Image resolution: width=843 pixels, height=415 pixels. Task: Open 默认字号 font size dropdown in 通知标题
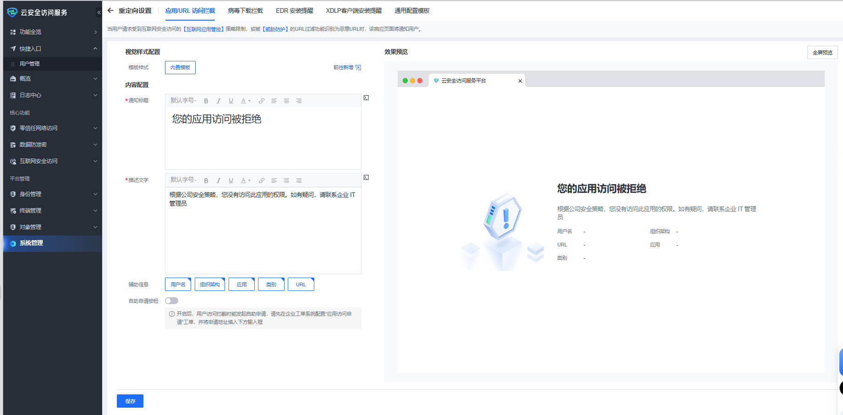coord(183,101)
